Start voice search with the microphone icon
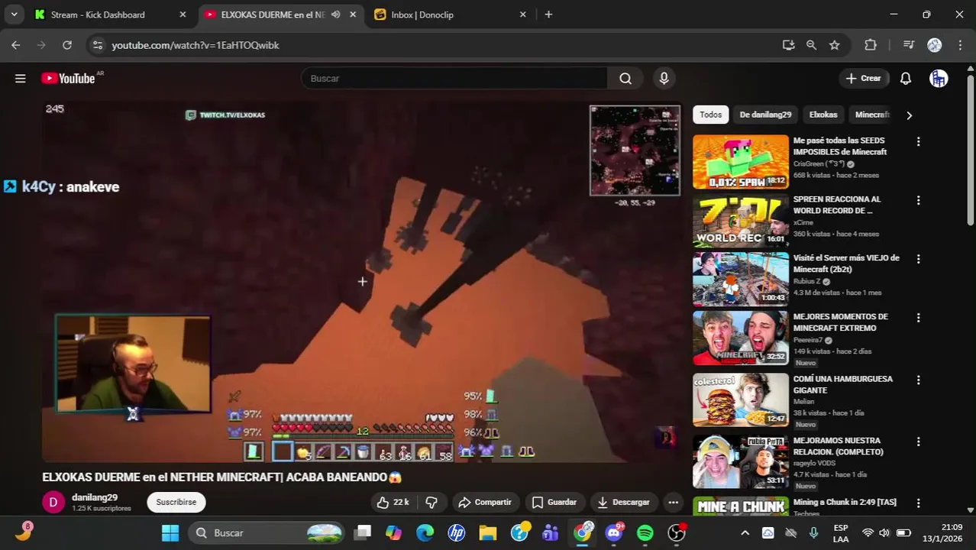Viewport: 976px width, 550px height. click(664, 79)
